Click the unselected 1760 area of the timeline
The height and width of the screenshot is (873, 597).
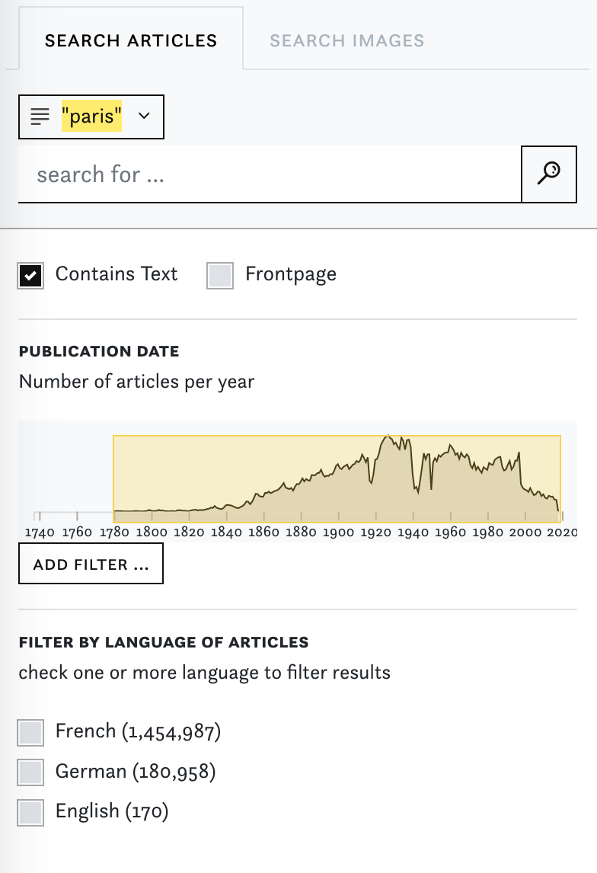click(x=77, y=479)
